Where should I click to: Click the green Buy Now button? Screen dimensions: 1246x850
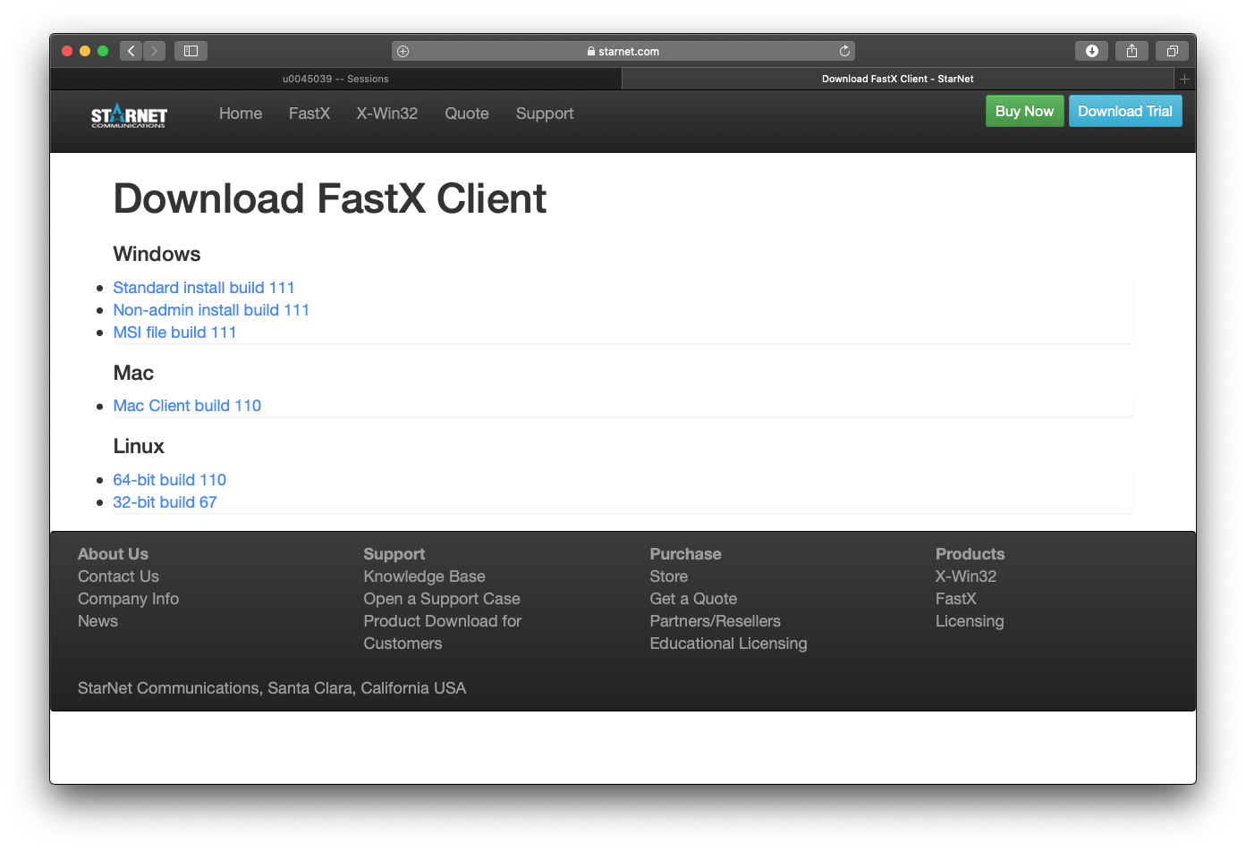click(x=1025, y=111)
